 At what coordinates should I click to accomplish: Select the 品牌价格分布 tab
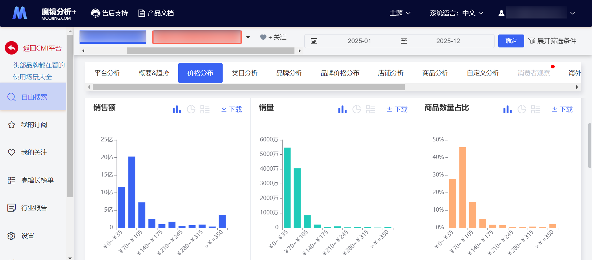pos(340,73)
